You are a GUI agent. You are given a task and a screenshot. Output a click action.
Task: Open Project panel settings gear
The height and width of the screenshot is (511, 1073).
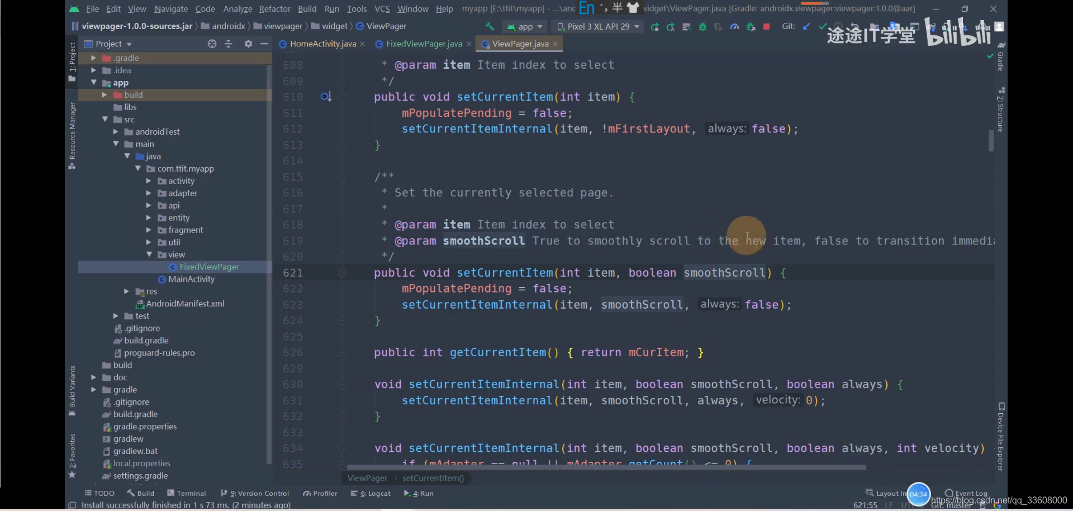(249, 44)
